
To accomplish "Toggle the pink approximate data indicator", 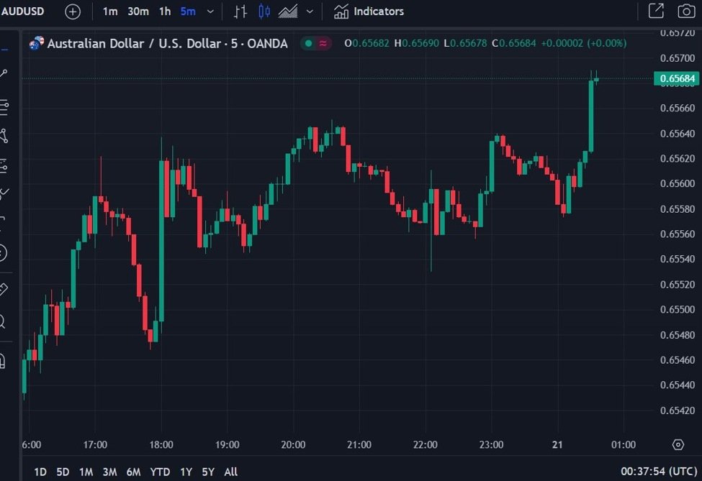I will 323,43.
